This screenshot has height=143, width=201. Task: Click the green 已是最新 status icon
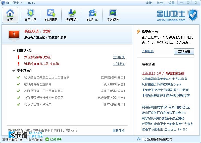[x=47, y=139]
